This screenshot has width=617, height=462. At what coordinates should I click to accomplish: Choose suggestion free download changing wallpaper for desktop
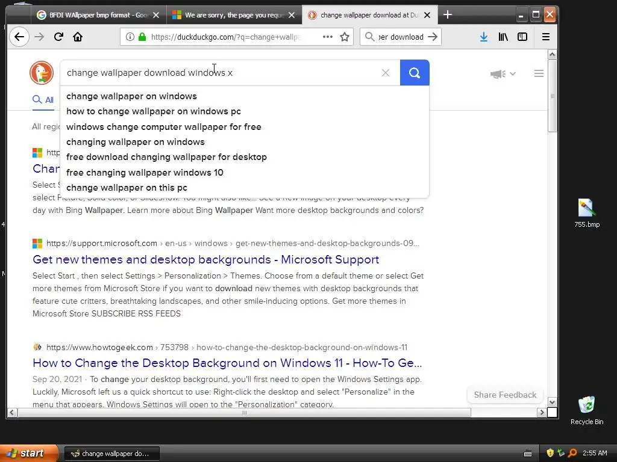(166, 157)
